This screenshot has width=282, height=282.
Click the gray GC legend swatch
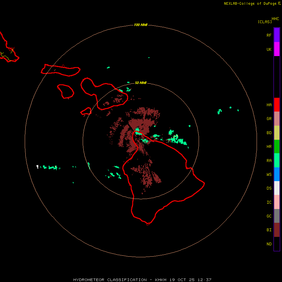[x=277, y=216]
